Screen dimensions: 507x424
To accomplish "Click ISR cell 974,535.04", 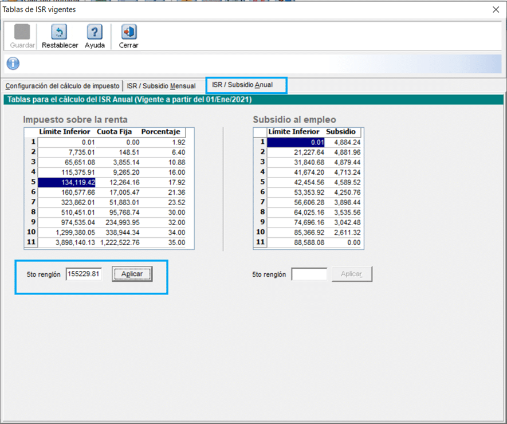I will 66,222.
